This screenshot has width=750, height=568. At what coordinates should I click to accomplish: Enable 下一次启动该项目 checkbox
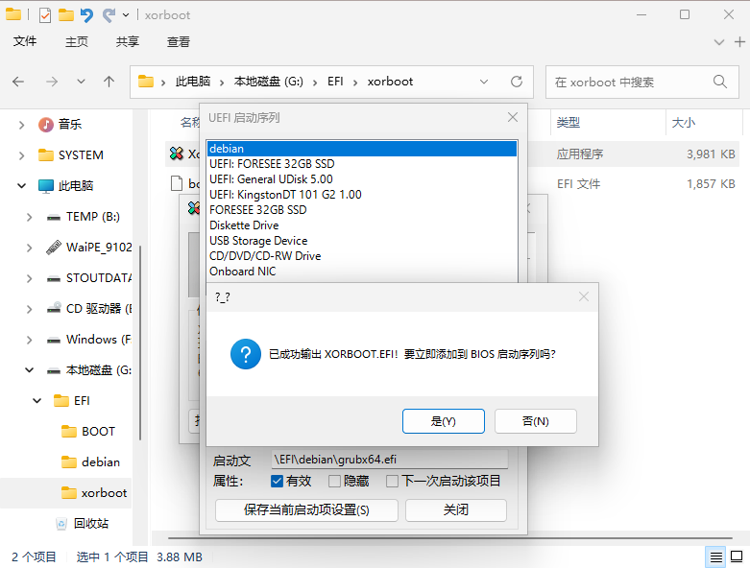tap(392, 481)
